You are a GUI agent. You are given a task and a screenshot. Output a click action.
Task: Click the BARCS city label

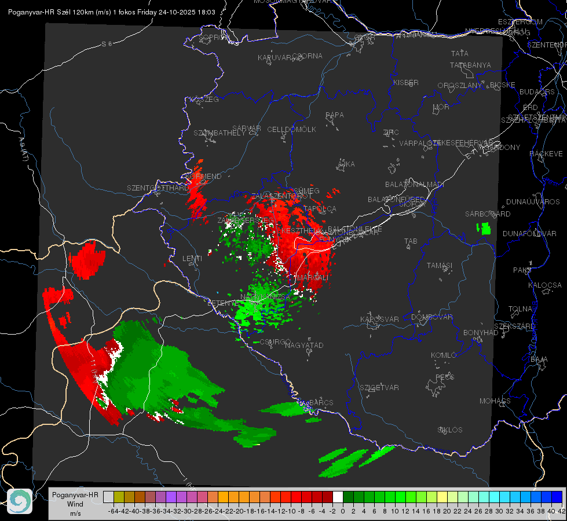tap(321, 402)
